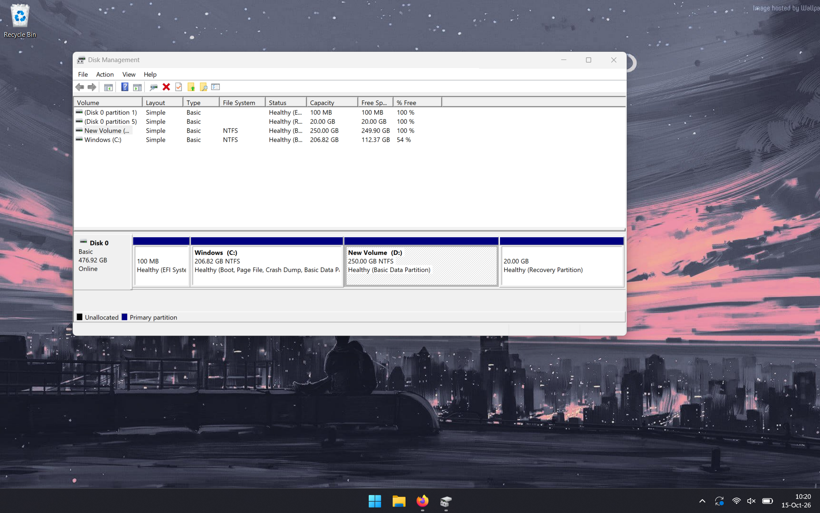Open the View menu
820x513 pixels.
[129, 75]
